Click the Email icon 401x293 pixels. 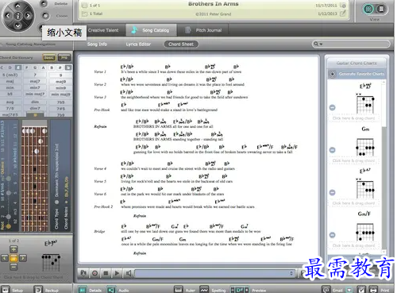(x=326, y=290)
